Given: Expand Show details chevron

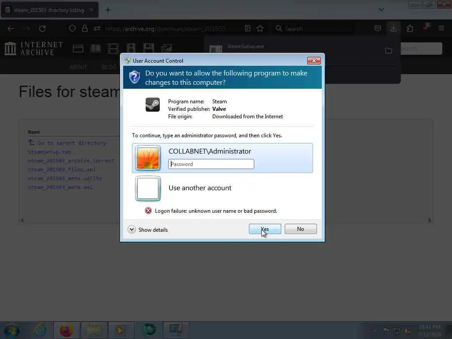Looking at the screenshot, I should 132,230.
